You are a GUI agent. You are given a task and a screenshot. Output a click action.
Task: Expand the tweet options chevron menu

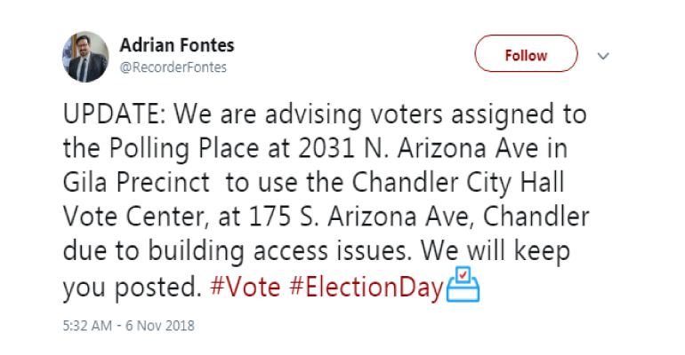603,56
